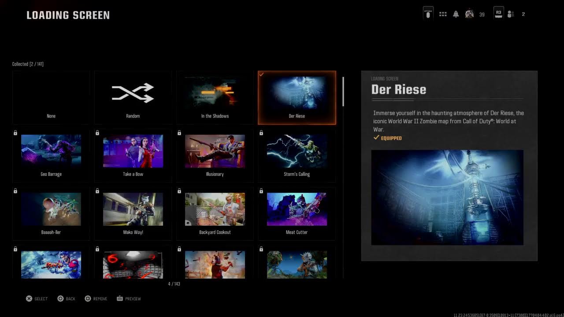
Task: Click the circle Back button icon
Action: tap(60, 299)
